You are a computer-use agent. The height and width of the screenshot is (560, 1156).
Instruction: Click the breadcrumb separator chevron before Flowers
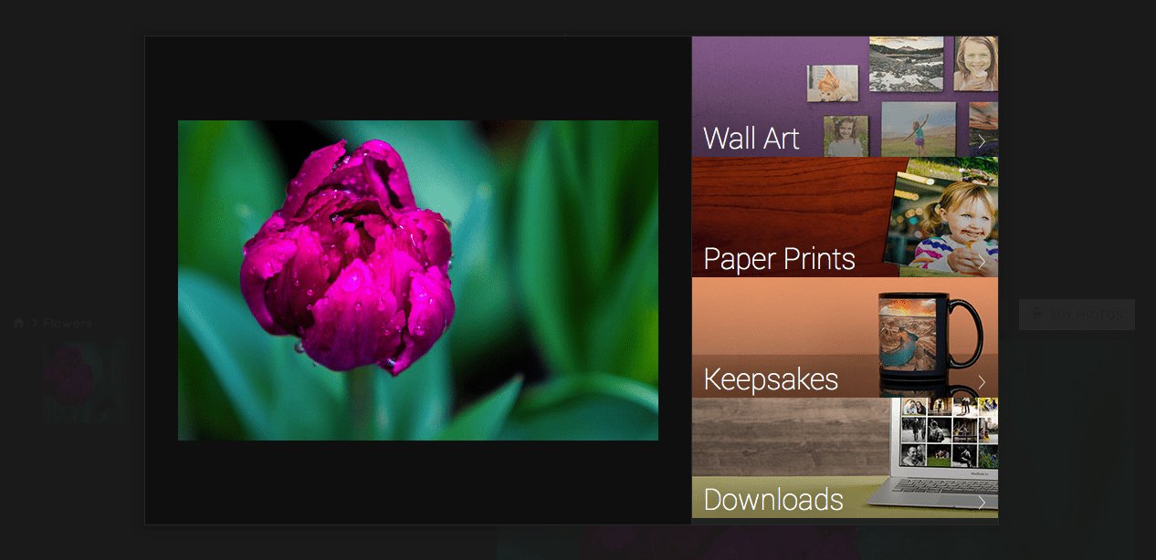click(x=34, y=323)
